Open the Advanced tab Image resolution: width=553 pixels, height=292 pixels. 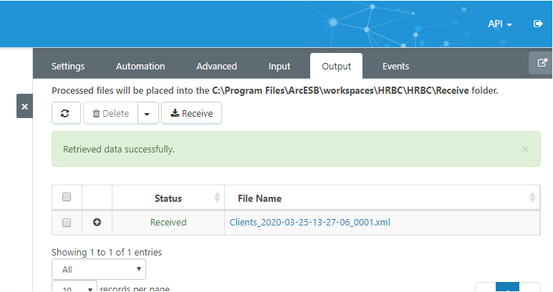216,67
